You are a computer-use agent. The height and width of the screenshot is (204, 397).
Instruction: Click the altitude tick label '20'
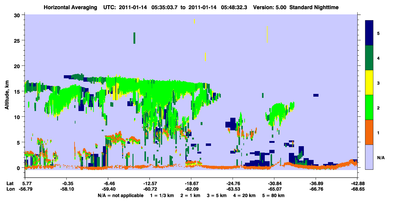click(18, 66)
